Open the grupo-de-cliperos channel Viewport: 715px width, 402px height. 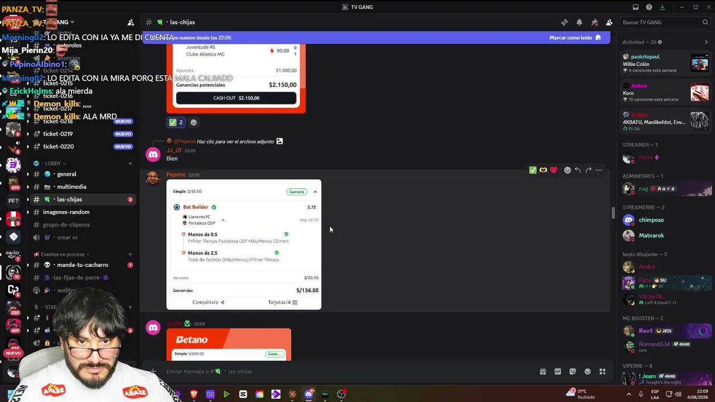point(83,225)
